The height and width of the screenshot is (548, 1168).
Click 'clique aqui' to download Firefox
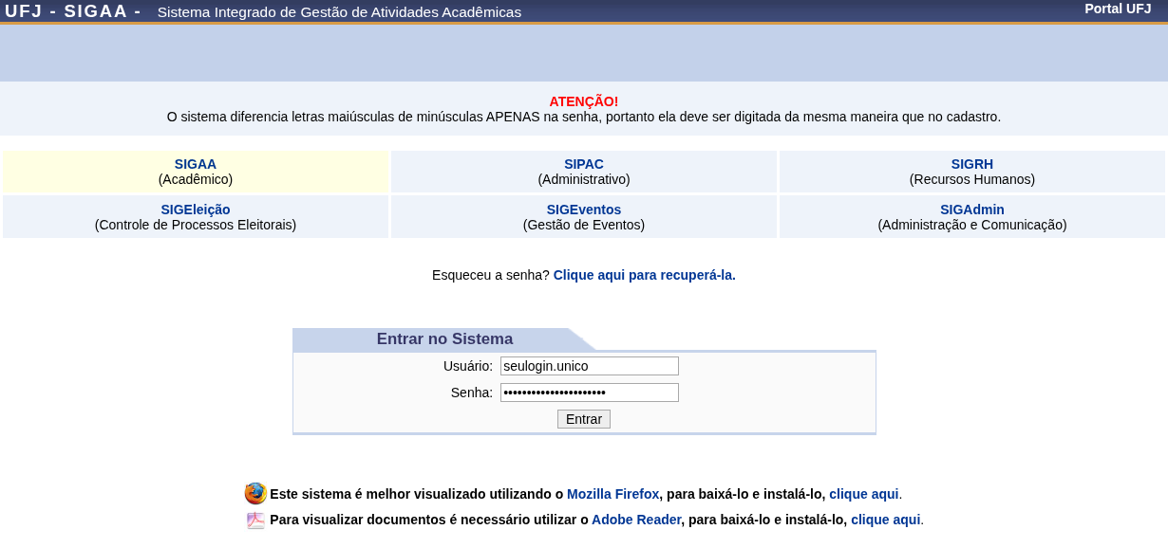863,494
